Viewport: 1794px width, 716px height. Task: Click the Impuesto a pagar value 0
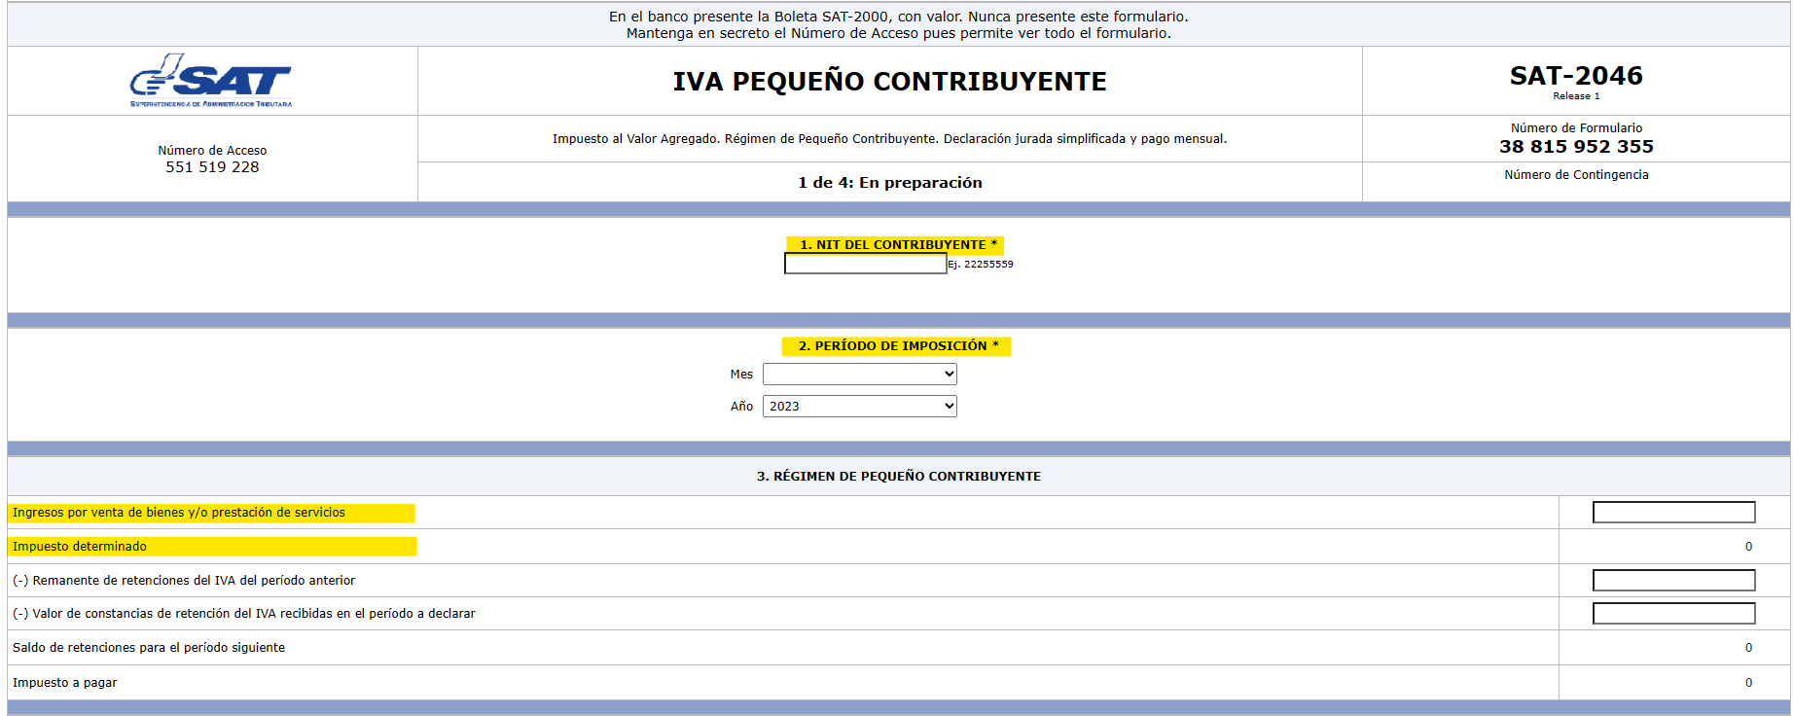[x=1748, y=683]
